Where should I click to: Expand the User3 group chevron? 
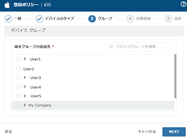click(25, 78)
